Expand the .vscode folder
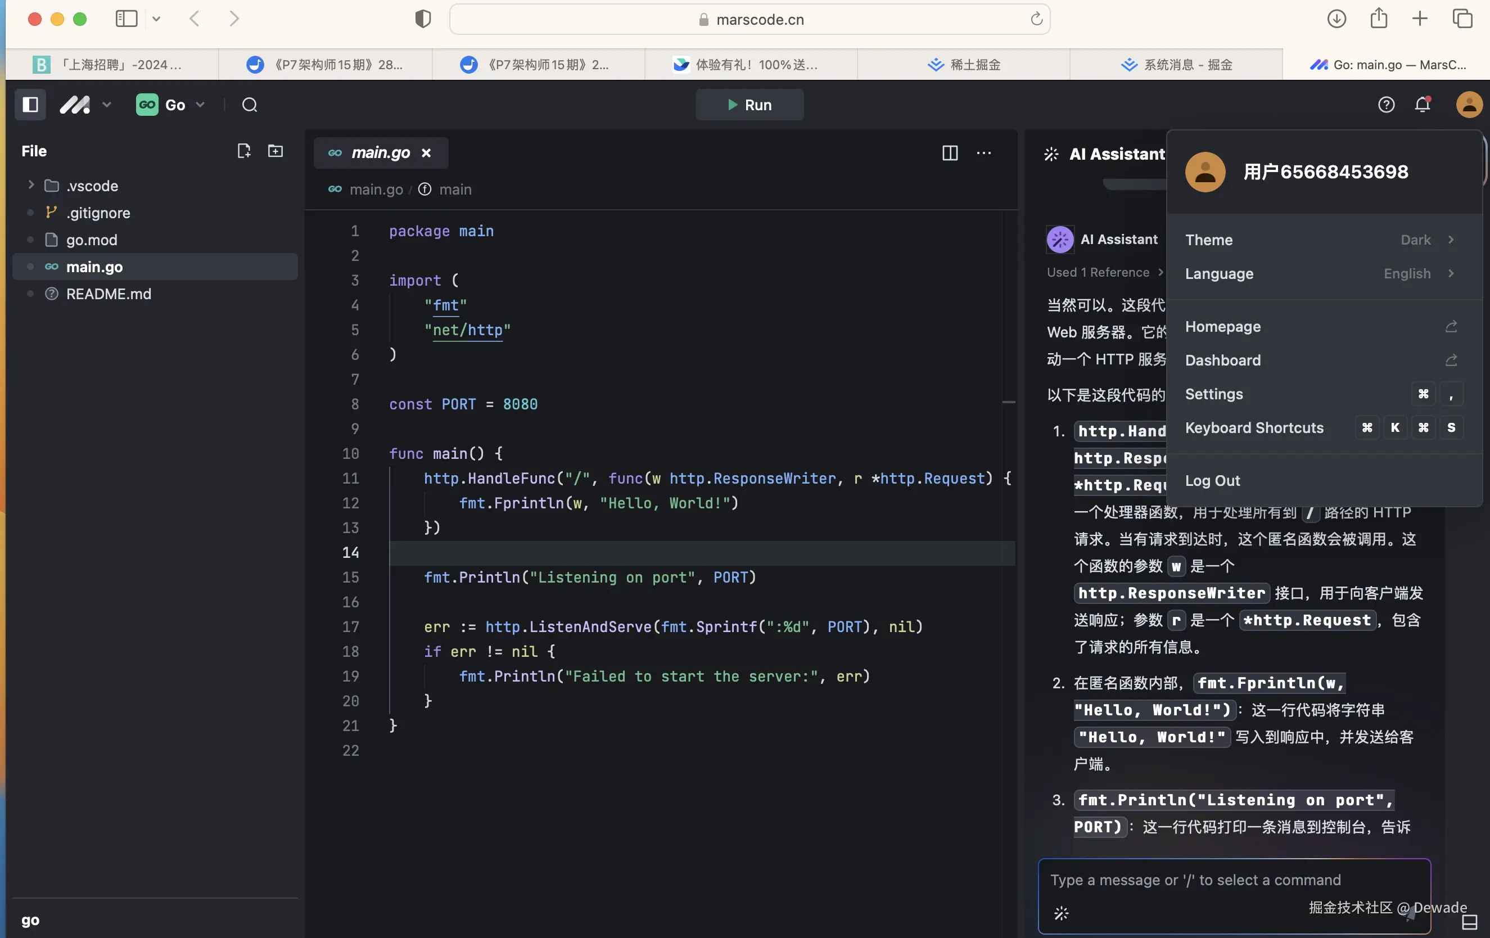Screen dimensions: 1490x938 coord(31,185)
